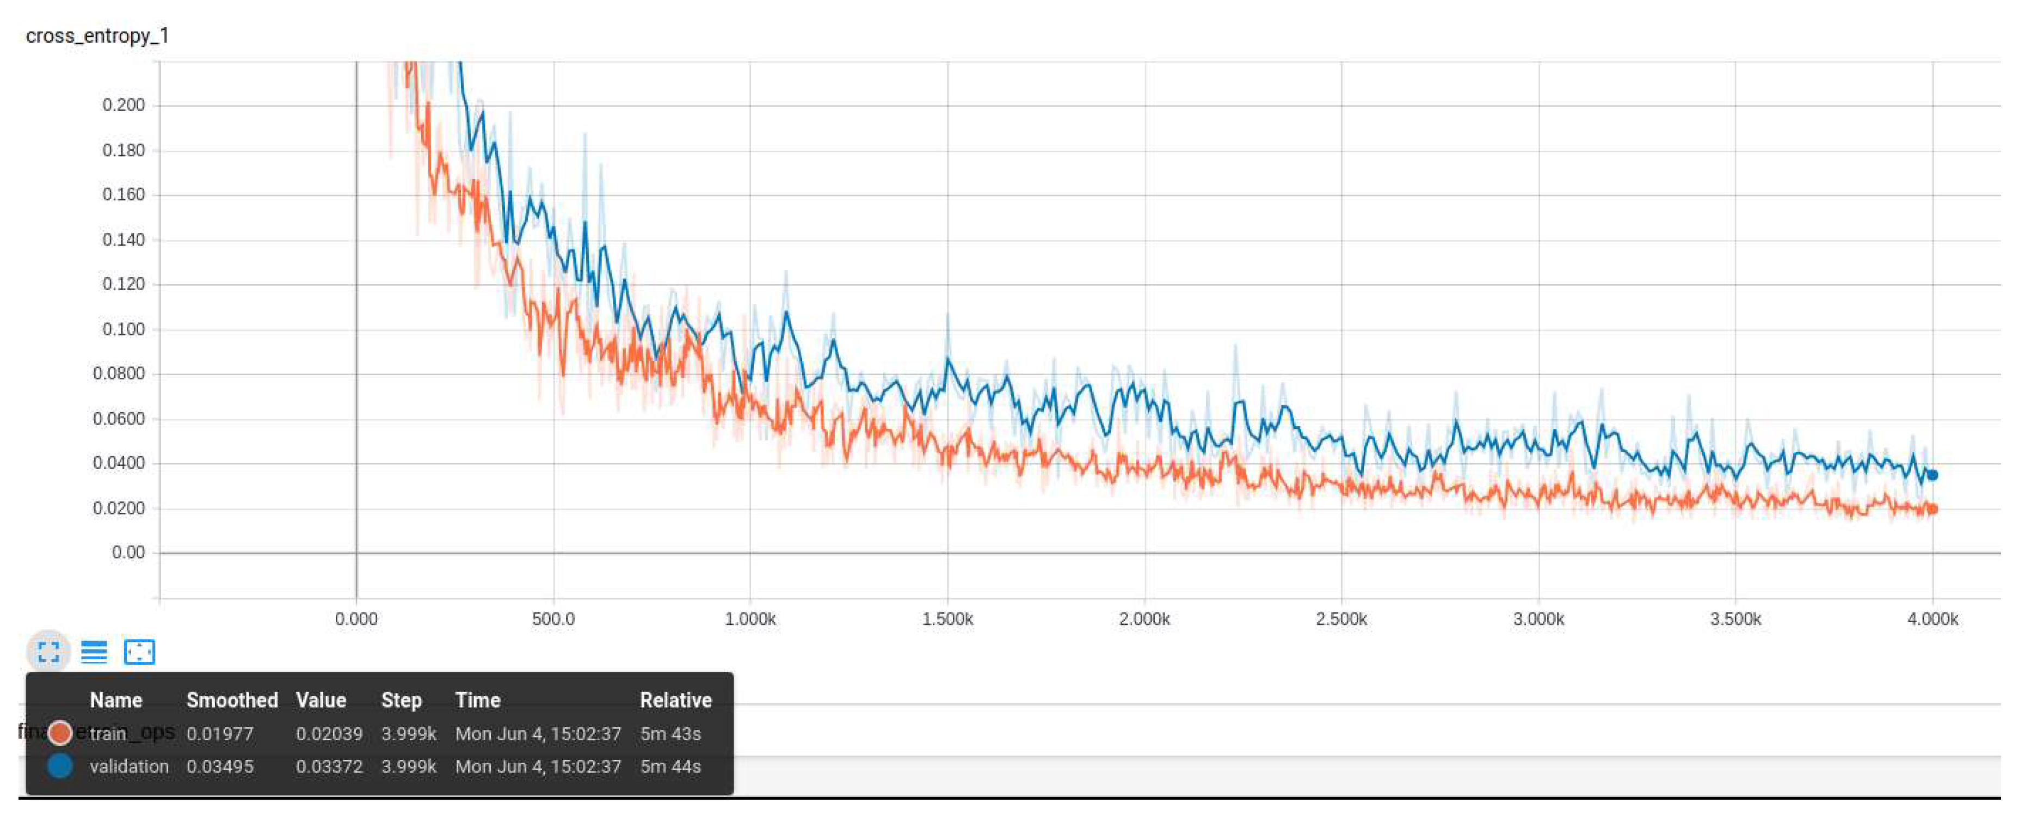
Task: Click the 2.000k x-axis tick label
Action: tap(1144, 619)
